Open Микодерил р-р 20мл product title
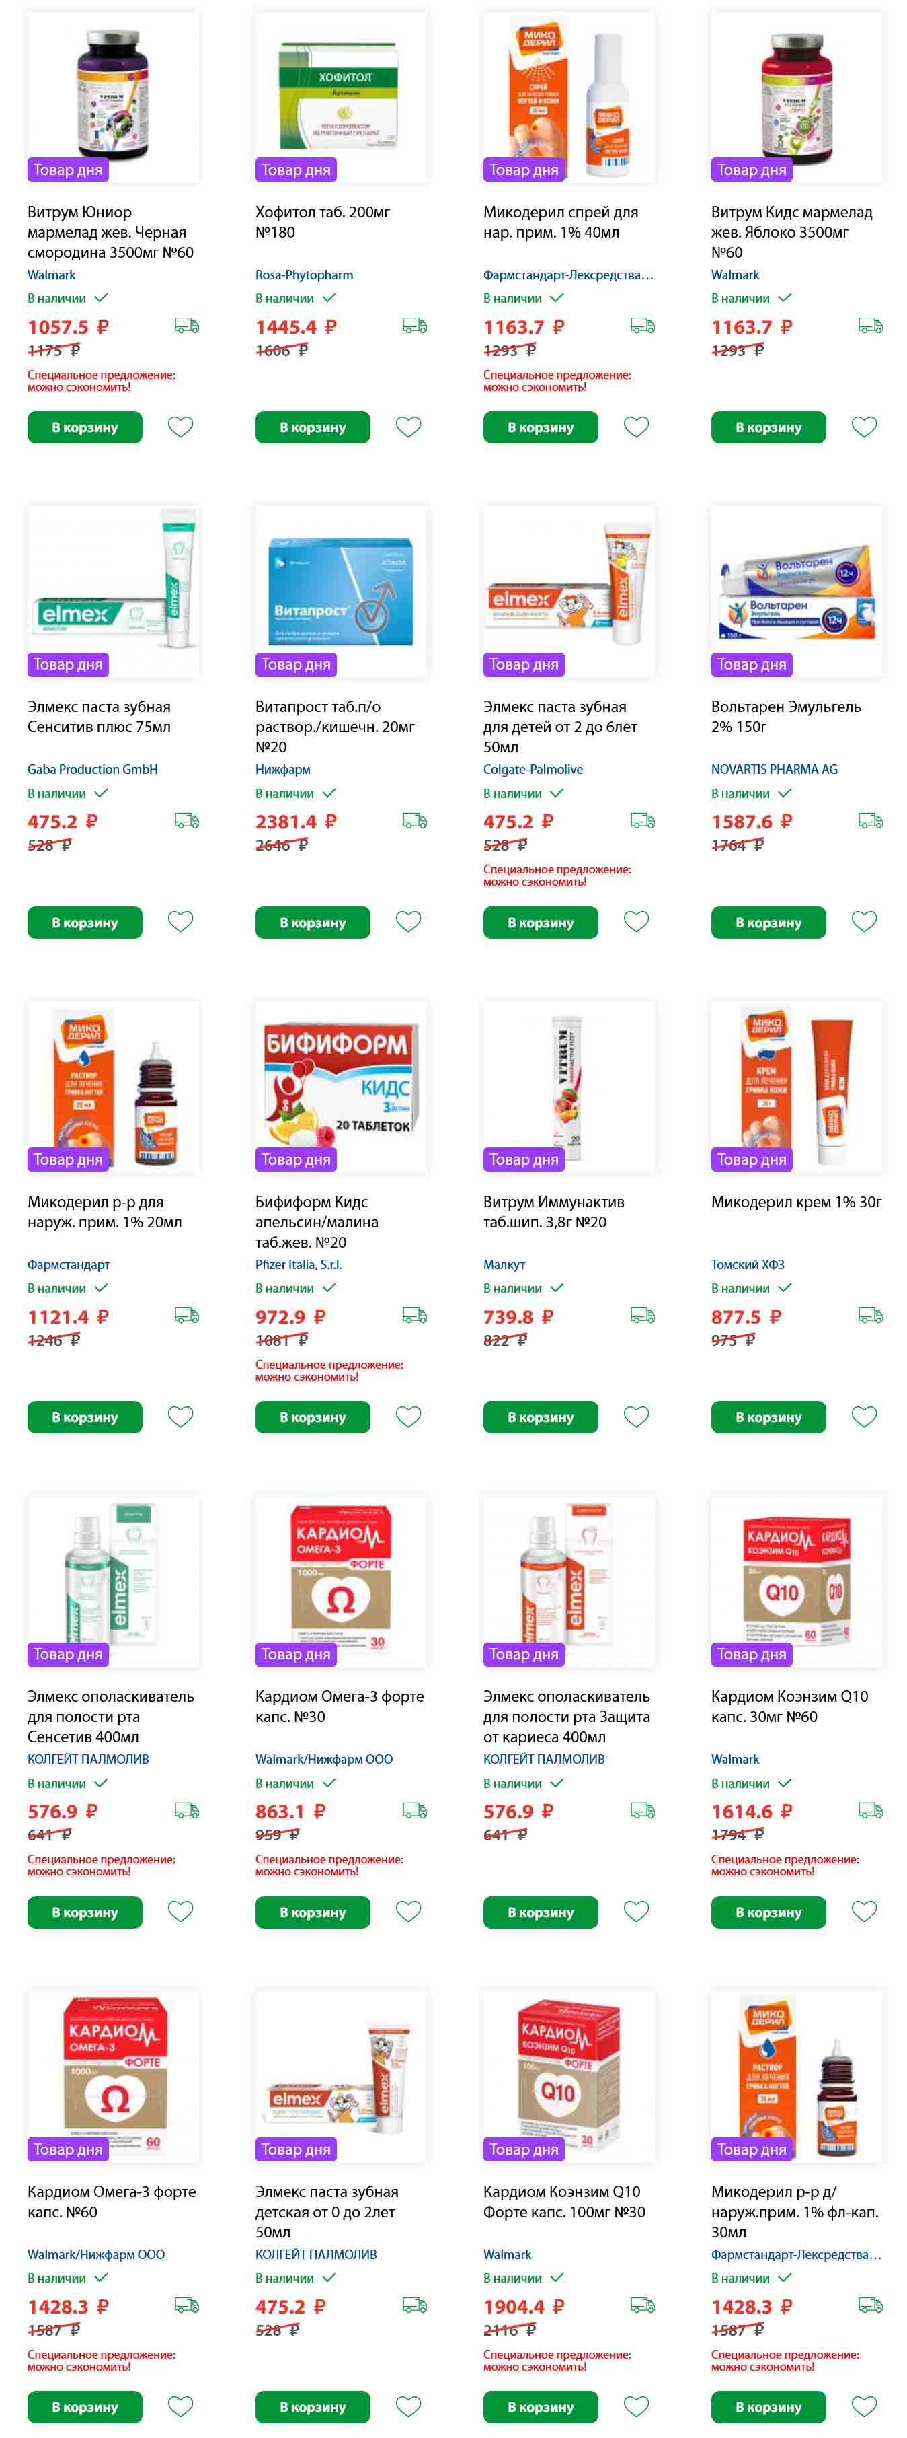Viewport: 907px width, 2438px height. click(104, 1211)
